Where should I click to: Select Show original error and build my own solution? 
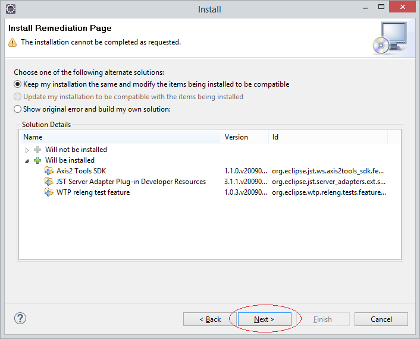click(x=17, y=109)
